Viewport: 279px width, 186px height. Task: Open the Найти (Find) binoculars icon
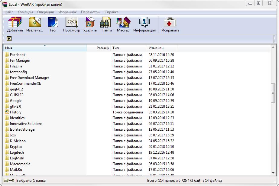[105, 22]
